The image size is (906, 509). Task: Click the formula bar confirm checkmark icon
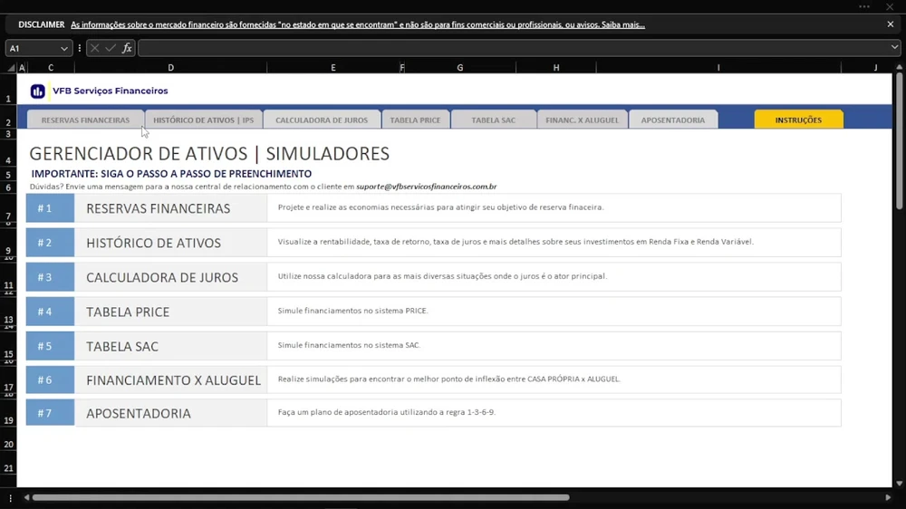click(x=111, y=49)
